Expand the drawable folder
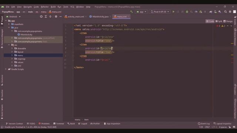The width and height of the screenshot is (237, 133). click(x=12, y=48)
